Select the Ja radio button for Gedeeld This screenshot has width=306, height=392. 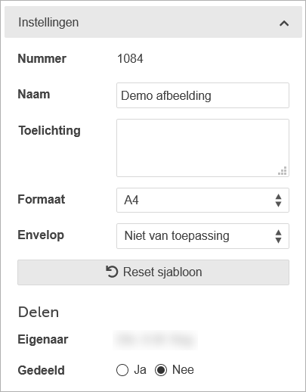tap(122, 370)
